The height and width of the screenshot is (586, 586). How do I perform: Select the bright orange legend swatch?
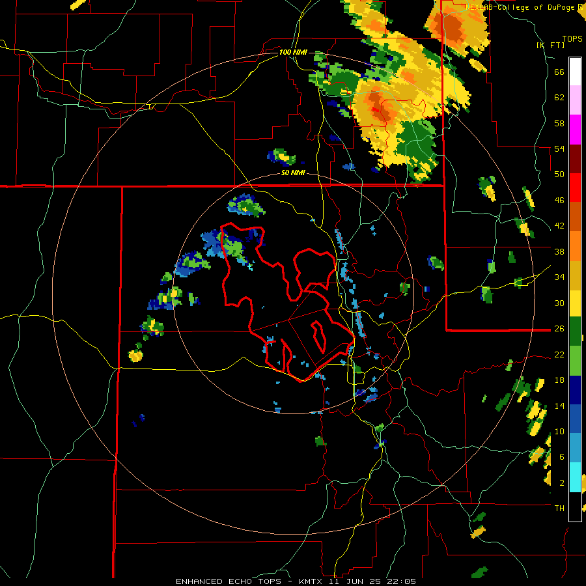coord(575,245)
